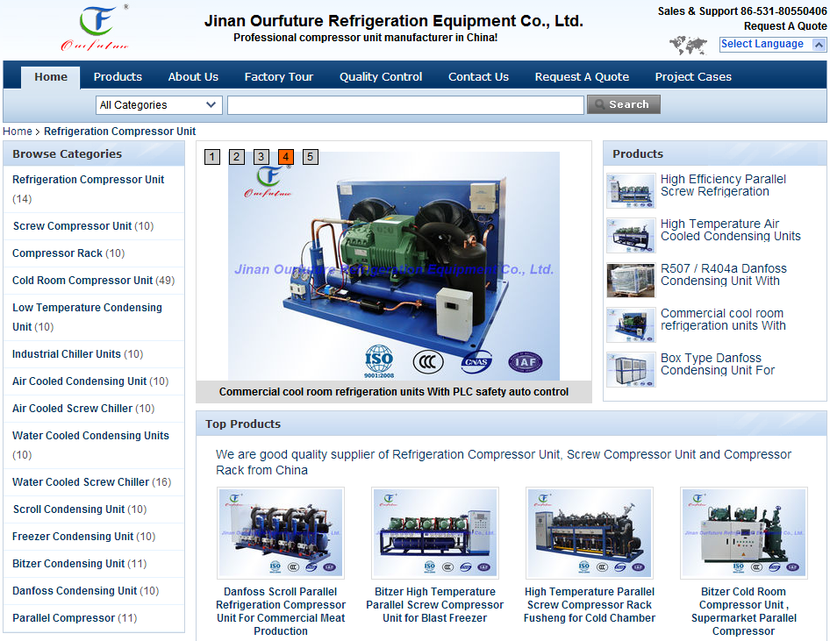The width and height of the screenshot is (830, 641).
Task: Open Contact Us menu item
Action: pyautogui.click(x=478, y=77)
